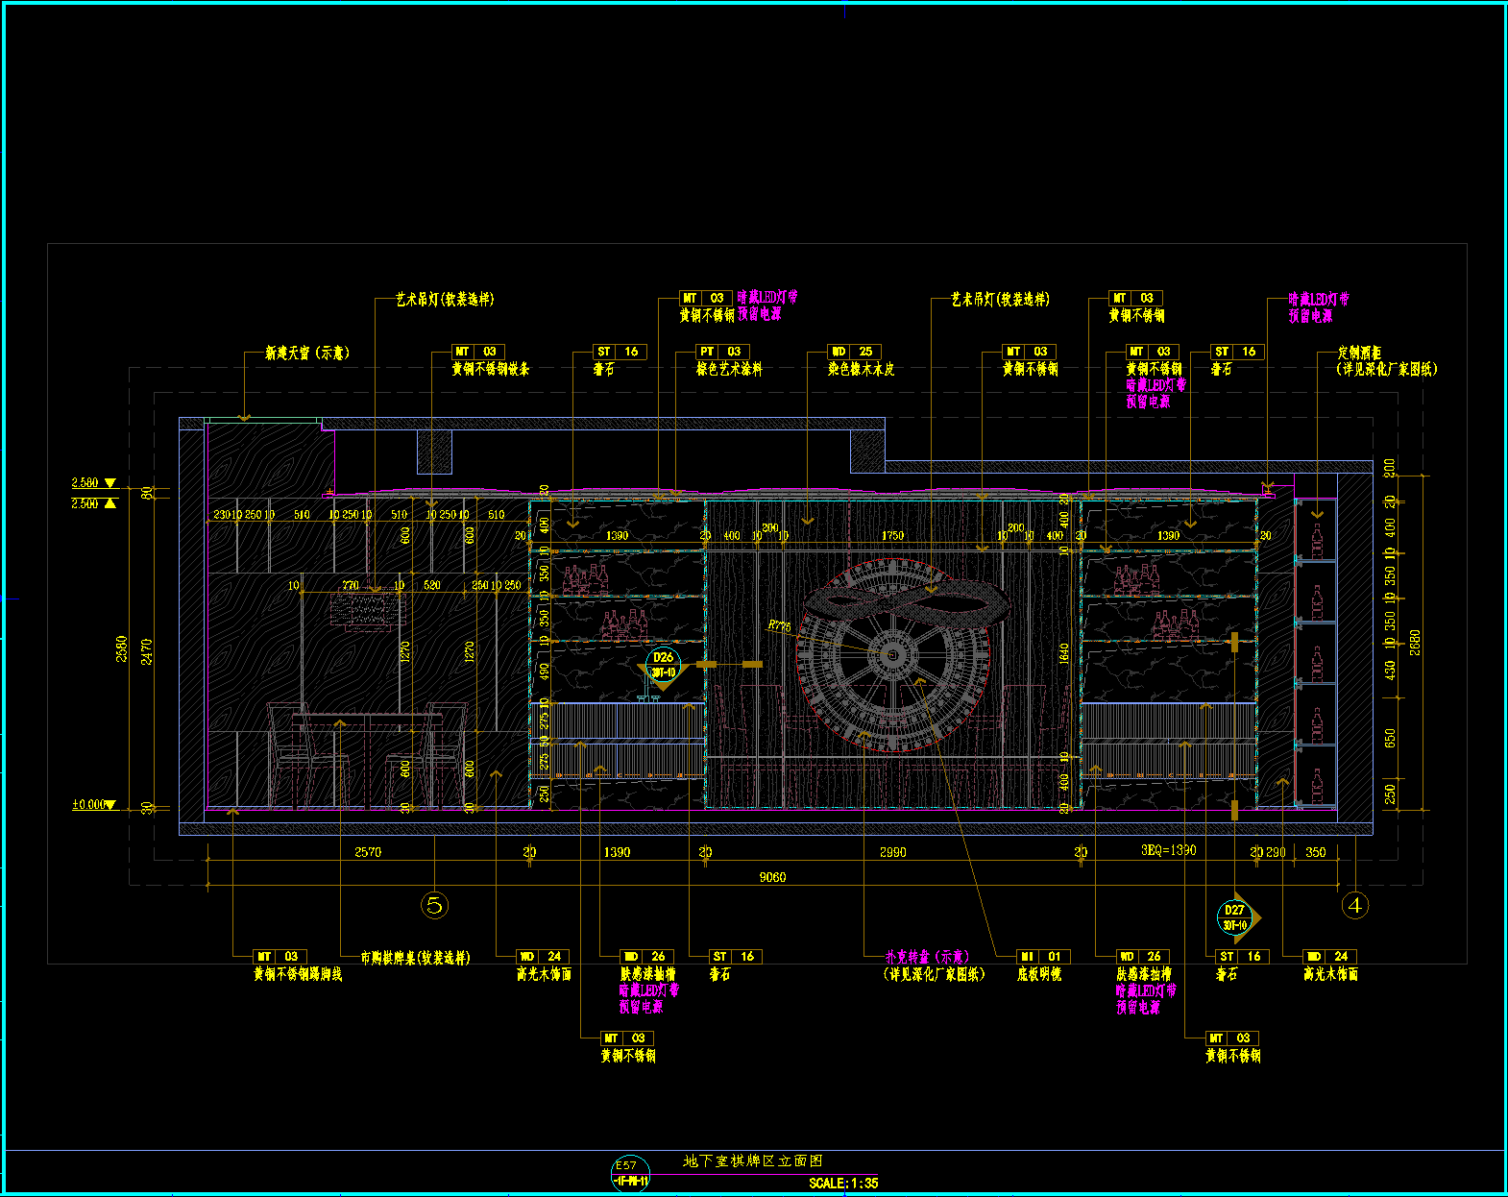The image size is (1508, 1197).
Task: Pick the 3EQ=1390 dimension text
Action: point(1168,850)
